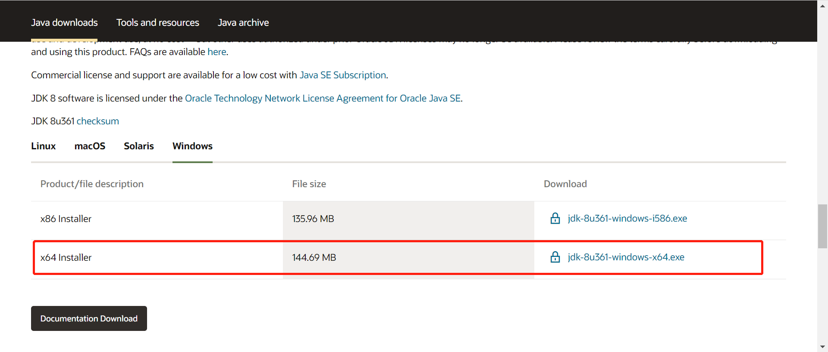The image size is (828, 352).
Task: Open the FAQs 'here' link
Action: point(217,52)
